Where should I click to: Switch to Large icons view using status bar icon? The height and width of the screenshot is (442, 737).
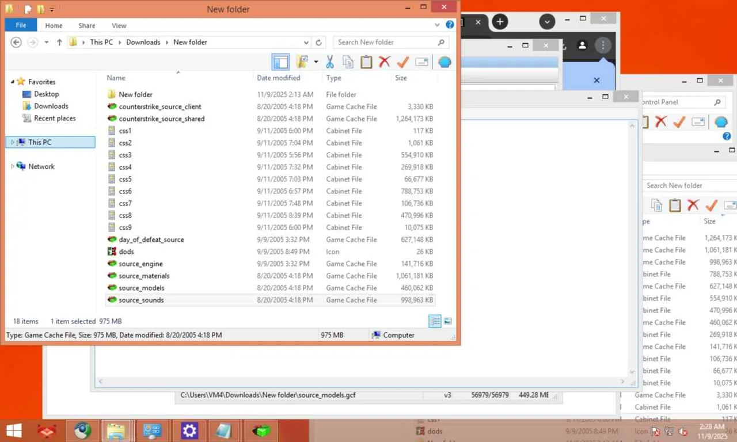point(447,321)
